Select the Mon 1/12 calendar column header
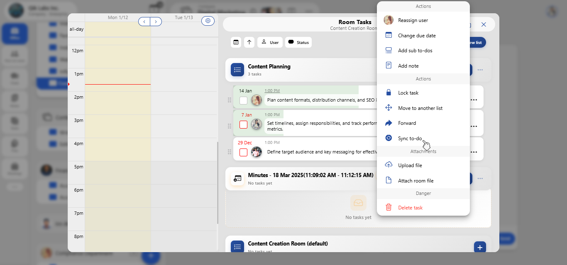 (x=118, y=17)
